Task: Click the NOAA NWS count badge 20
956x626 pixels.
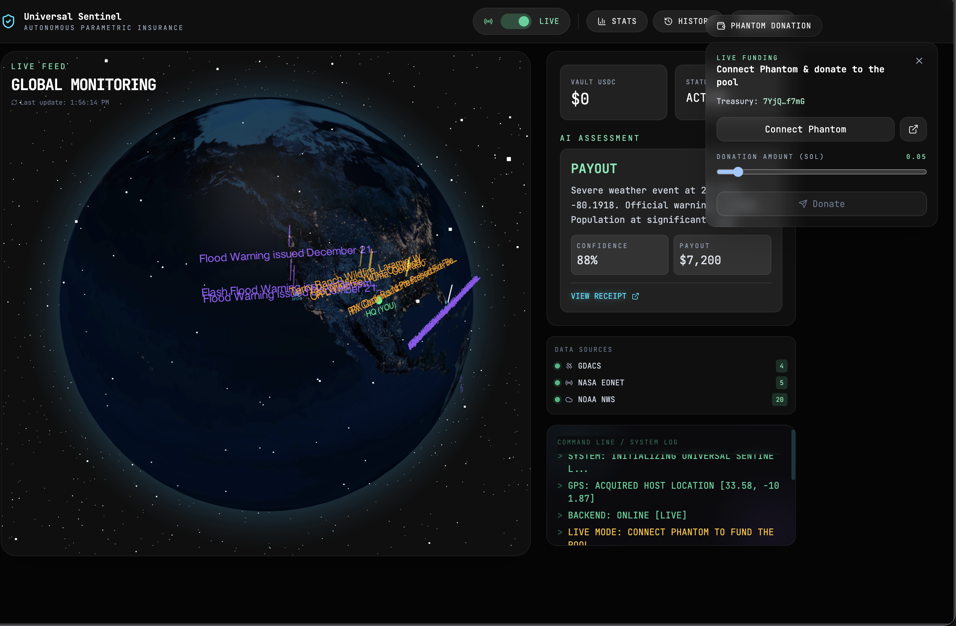Action: tap(779, 400)
